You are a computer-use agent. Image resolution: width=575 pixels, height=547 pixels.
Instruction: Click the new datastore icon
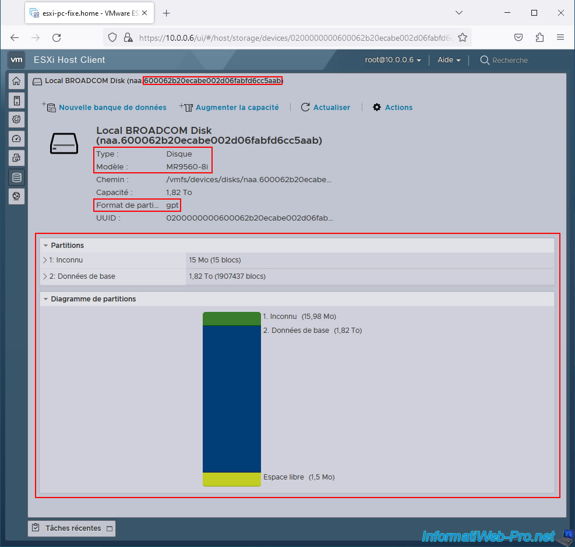[x=49, y=107]
